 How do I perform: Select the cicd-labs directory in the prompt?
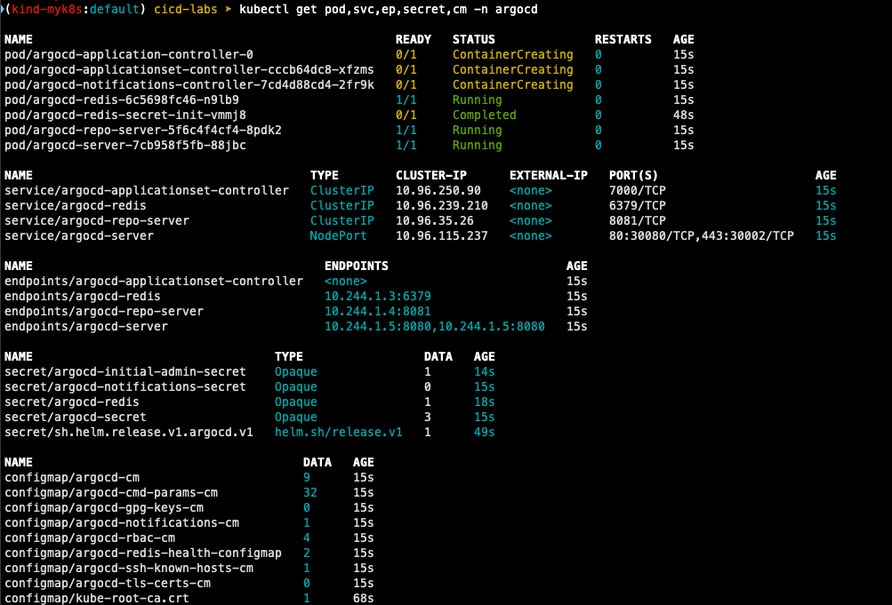pos(186,9)
